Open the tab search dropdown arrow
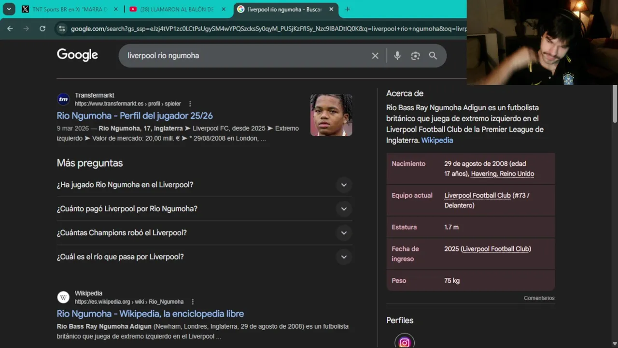The image size is (618, 348). click(x=9, y=9)
